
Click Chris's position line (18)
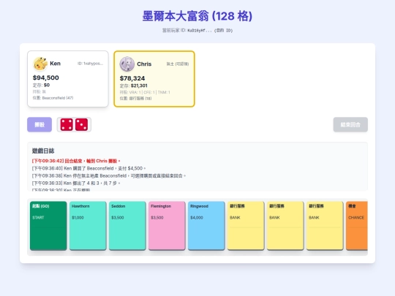(x=135, y=99)
